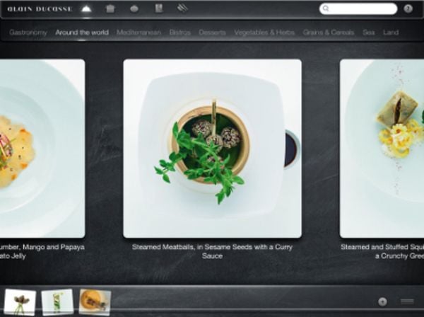Open the Desserts category
424x317 pixels.
(x=212, y=33)
